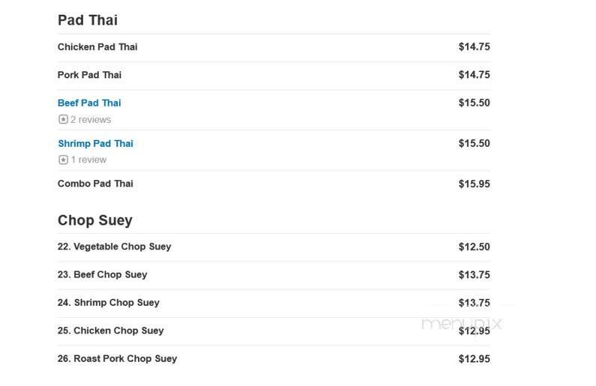Select 24. Shrimp Chop Suey
596x386 pixels.
108,303
